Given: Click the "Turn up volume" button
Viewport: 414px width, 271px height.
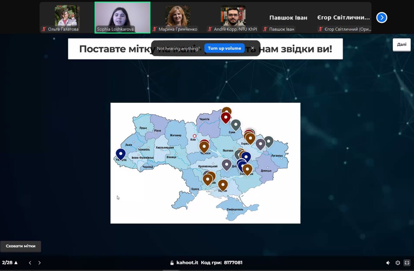Looking at the screenshot, I should (224, 48).
